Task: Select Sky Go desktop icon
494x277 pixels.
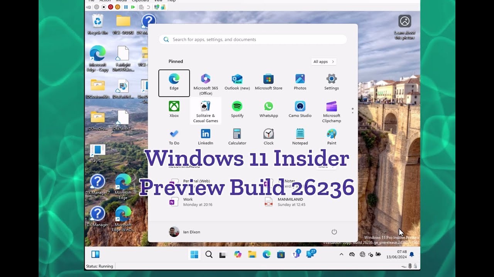Action: 98,153
